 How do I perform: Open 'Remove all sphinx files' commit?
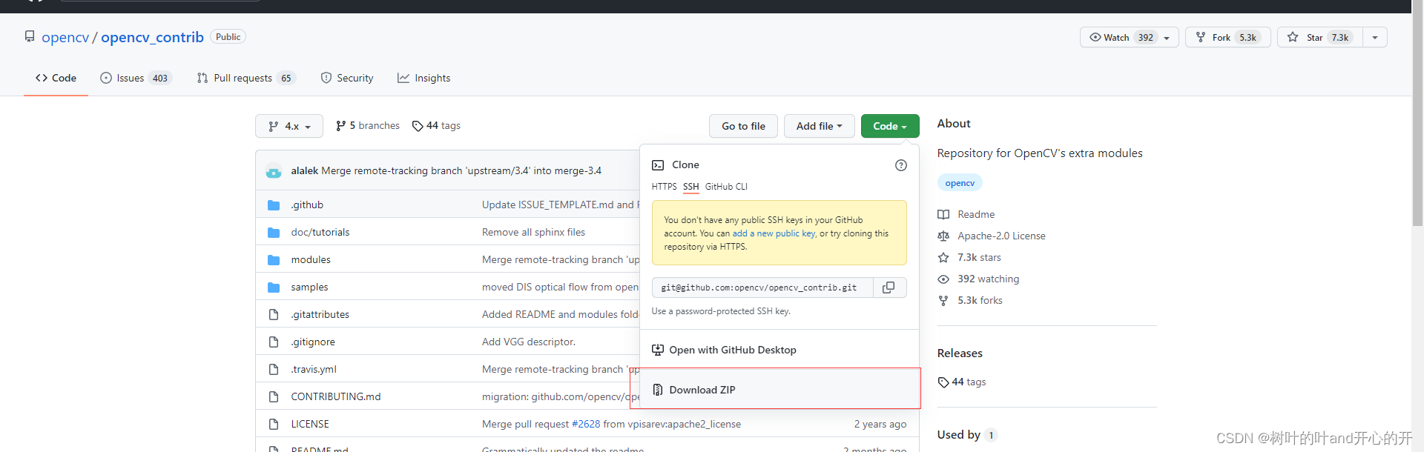coord(533,232)
